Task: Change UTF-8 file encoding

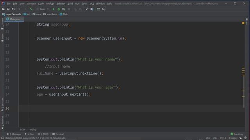Action: (223, 138)
